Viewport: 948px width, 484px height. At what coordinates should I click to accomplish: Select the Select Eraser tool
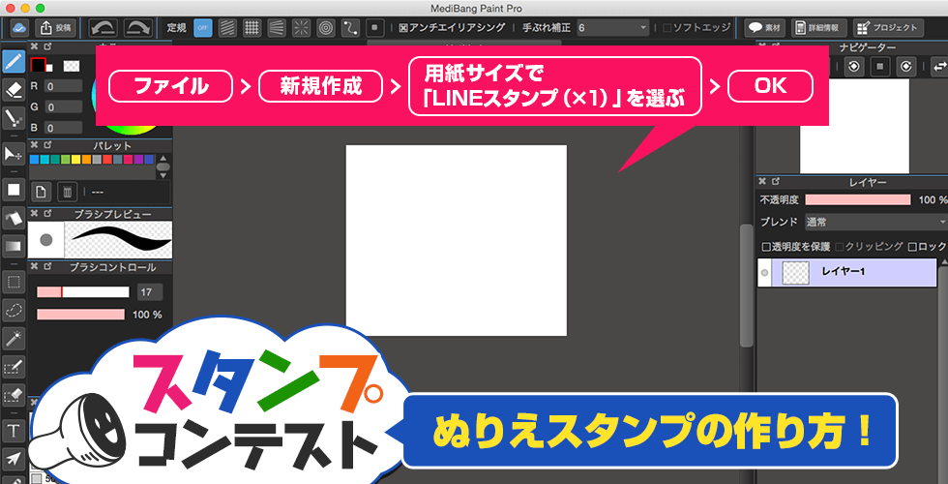(14, 396)
